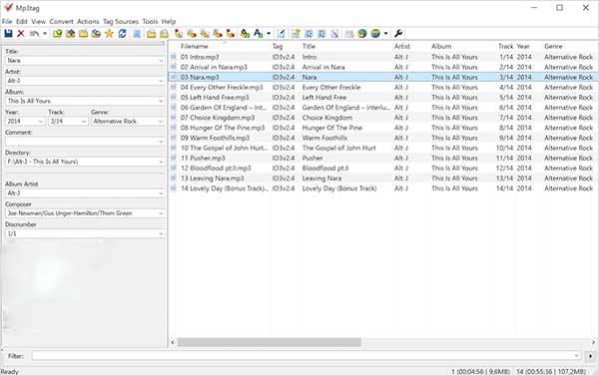Open the Undo history dropdown arrow
The width and height of the screenshot is (599, 376).
point(45,34)
